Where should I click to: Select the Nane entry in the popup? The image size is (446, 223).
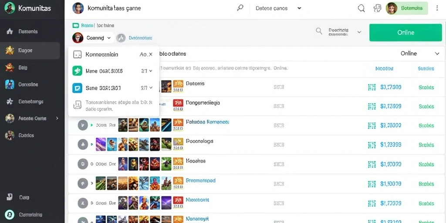[113, 71]
